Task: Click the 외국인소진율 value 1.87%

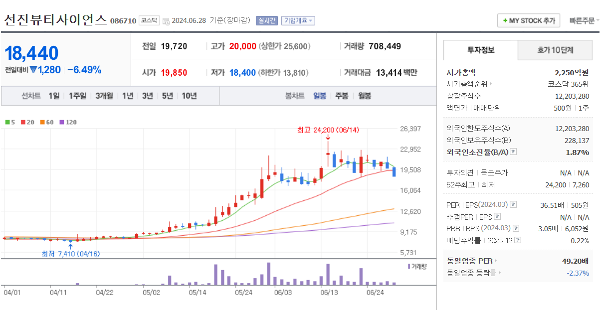Action: point(578,152)
